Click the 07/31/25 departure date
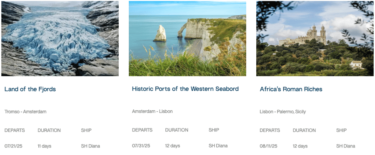This screenshot has width=375, height=155. coord(141,145)
